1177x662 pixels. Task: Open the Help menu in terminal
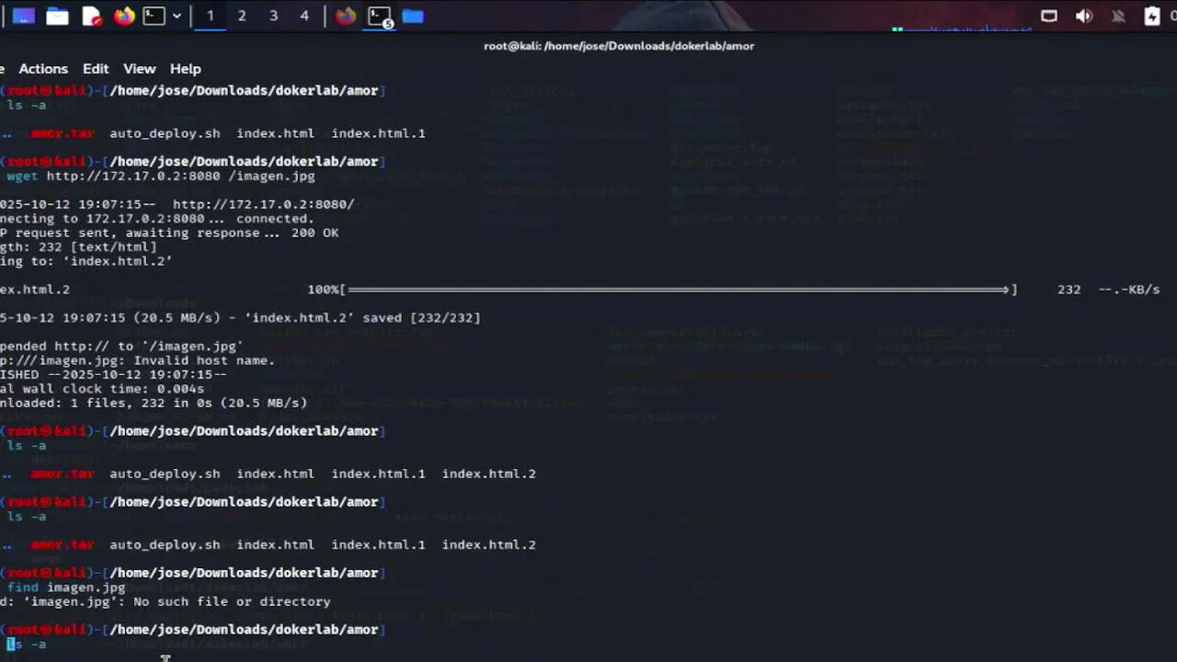185,69
